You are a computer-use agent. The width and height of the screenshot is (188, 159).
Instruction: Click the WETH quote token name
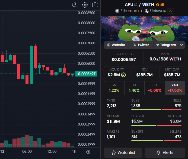click(148, 5)
